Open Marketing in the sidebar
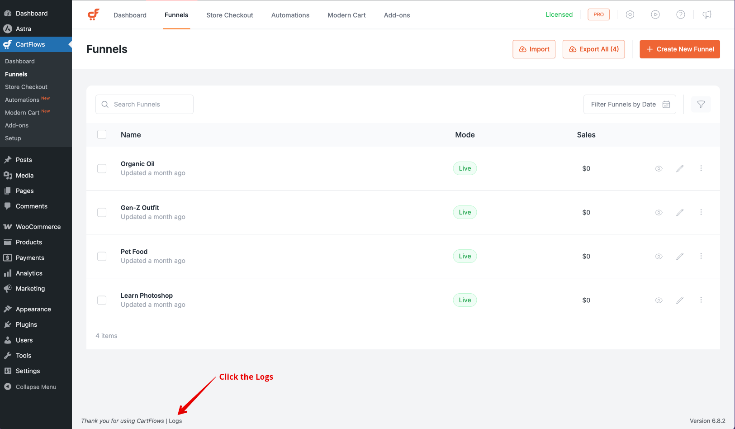Viewport: 735px width, 429px height. coord(36,288)
